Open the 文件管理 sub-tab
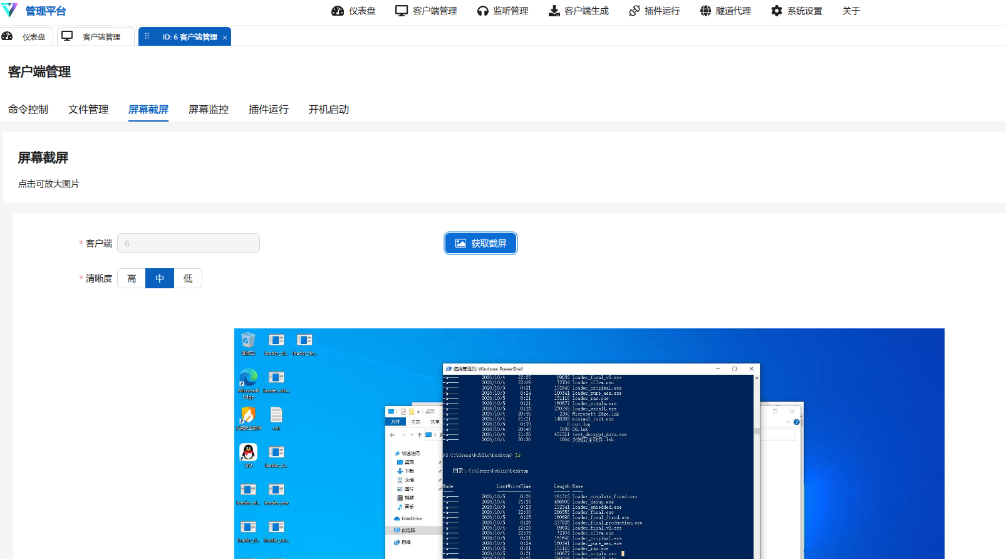This screenshot has width=1006, height=559. pos(88,110)
